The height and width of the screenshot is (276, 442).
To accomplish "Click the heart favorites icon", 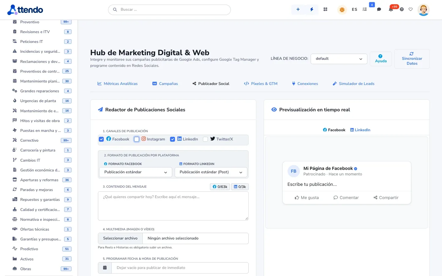I will pyautogui.click(x=410, y=10).
